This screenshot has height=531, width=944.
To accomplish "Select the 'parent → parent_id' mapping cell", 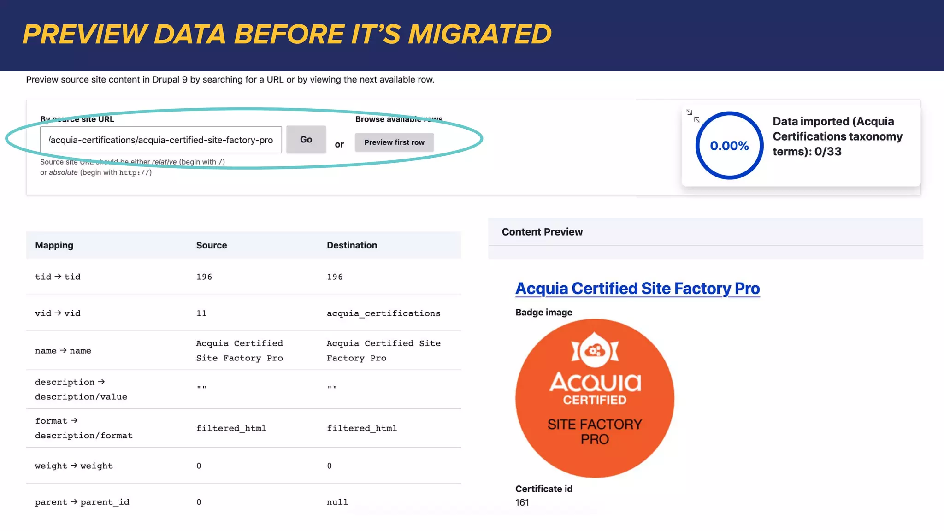I will 82,502.
